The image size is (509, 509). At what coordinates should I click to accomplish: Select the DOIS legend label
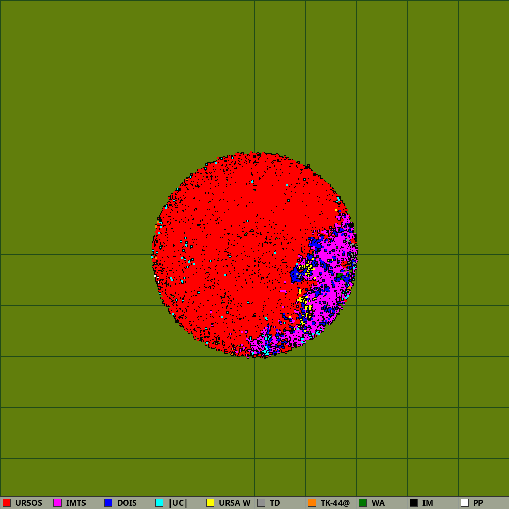click(x=127, y=503)
